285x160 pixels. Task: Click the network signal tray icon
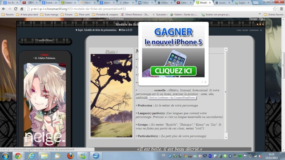[255, 156]
